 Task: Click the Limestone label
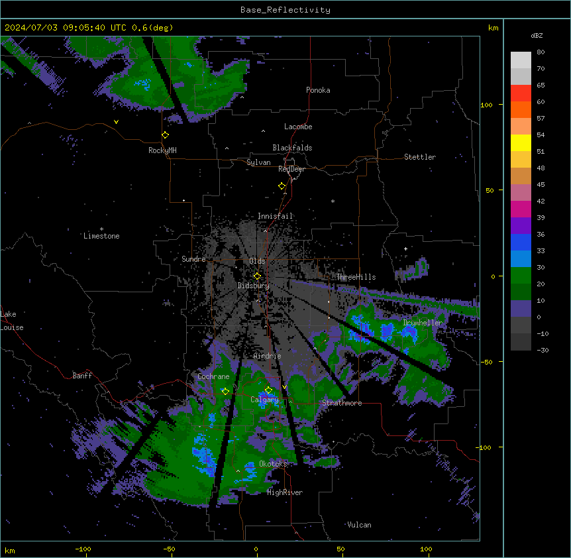coord(101,236)
